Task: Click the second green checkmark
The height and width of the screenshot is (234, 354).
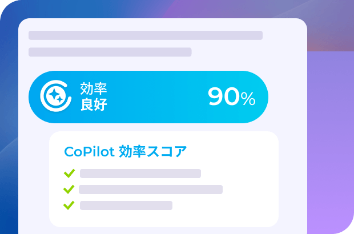Action: 69,189
